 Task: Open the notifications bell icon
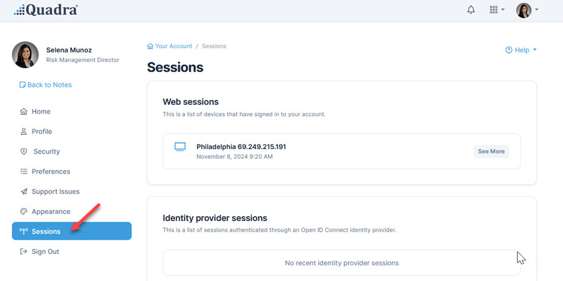470,10
